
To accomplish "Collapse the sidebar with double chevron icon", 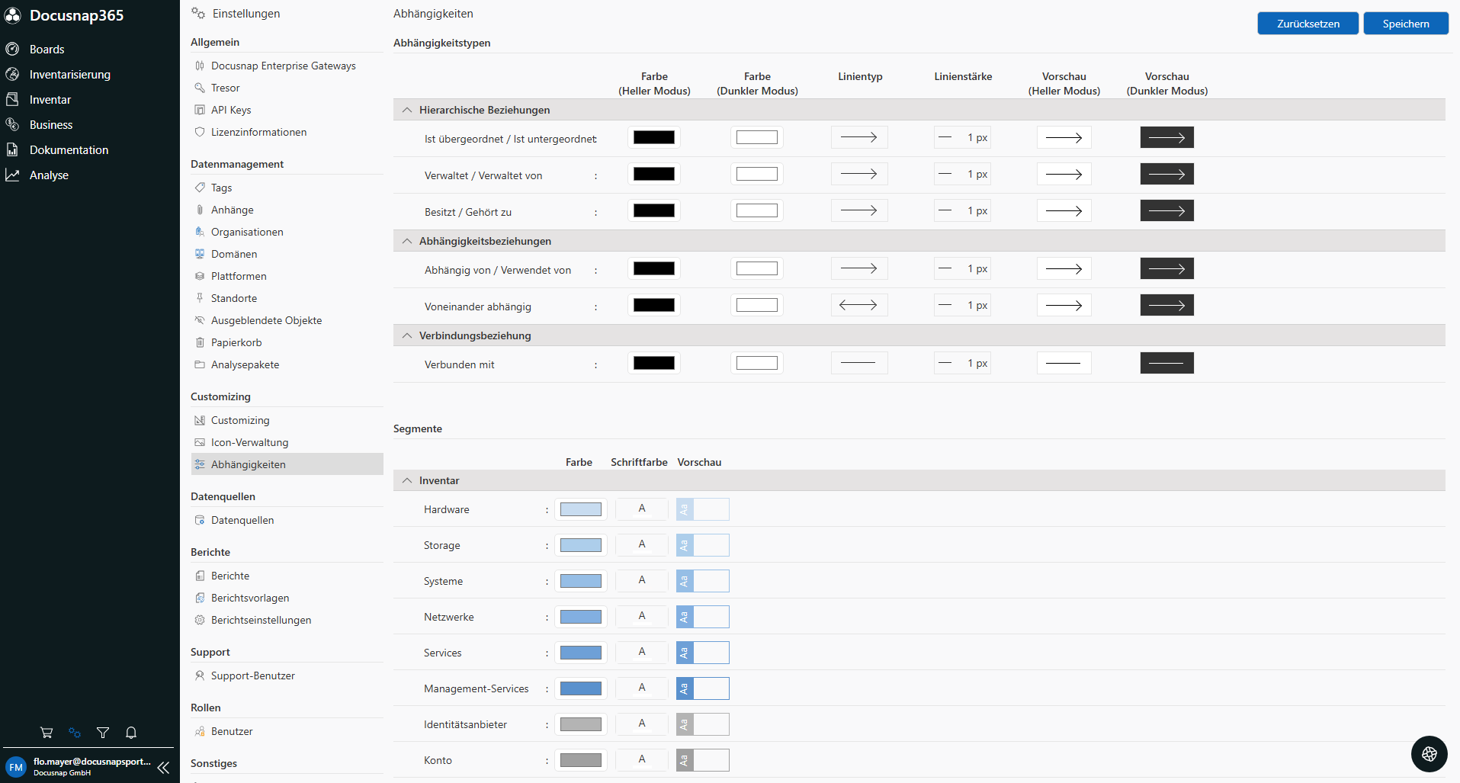I will tap(163, 768).
